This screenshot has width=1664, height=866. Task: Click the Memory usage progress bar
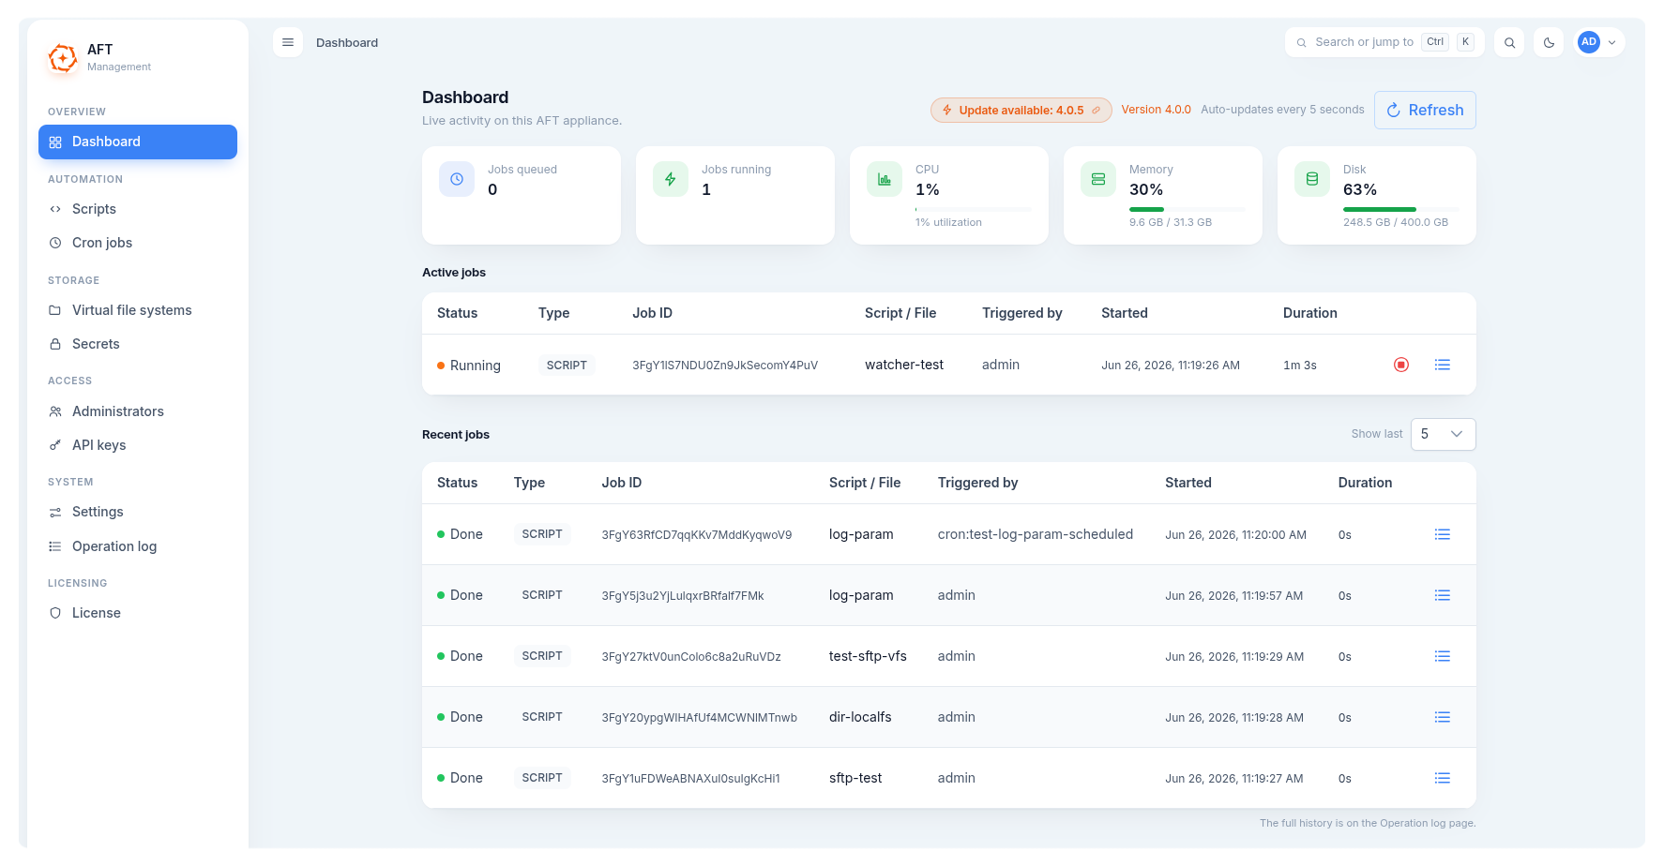[x=1187, y=209]
